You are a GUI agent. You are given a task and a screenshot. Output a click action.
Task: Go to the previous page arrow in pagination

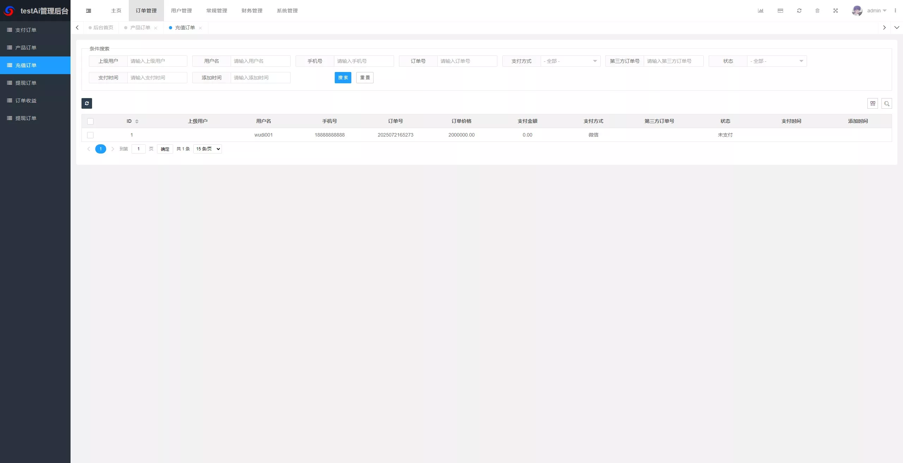coord(89,149)
